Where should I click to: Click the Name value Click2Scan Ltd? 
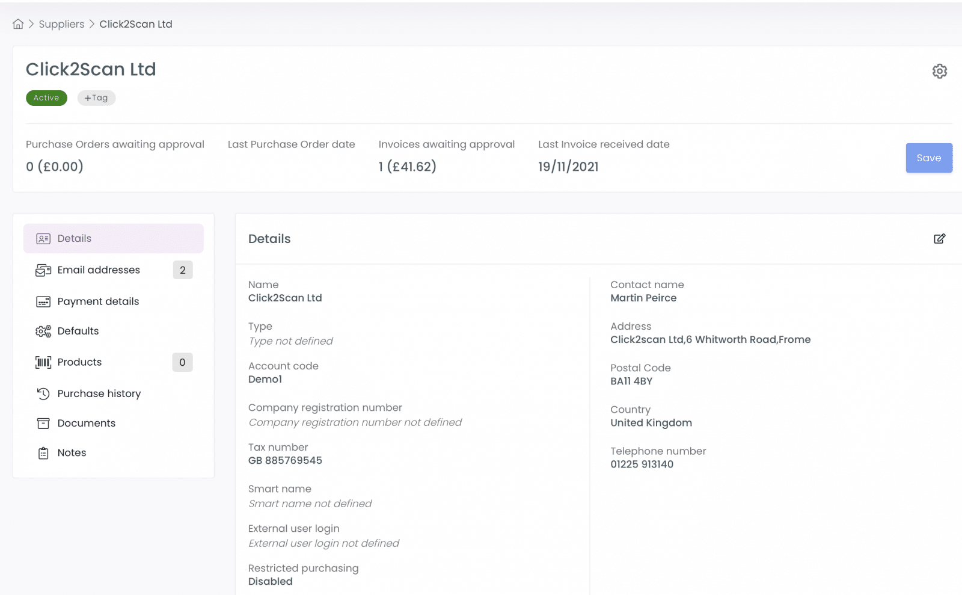click(x=285, y=298)
